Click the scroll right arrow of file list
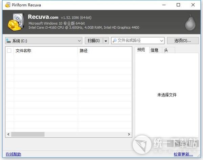This screenshot has width=203, height=160. [129, 134]
